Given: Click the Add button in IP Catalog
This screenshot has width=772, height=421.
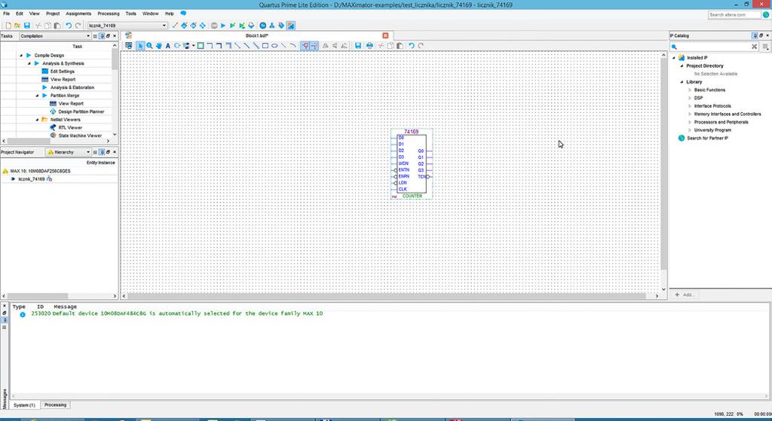Looking at the screenshot, I should click(685, 294).
